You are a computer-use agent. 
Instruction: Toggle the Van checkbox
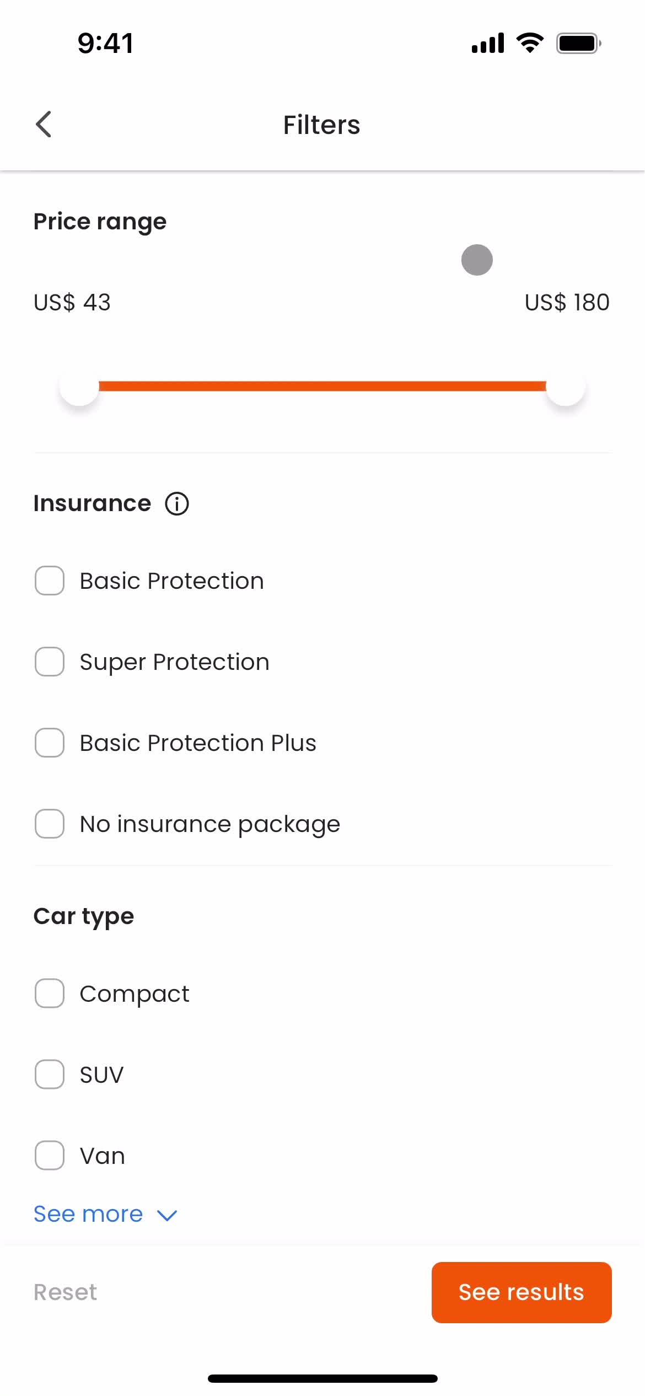point(50,1156)
